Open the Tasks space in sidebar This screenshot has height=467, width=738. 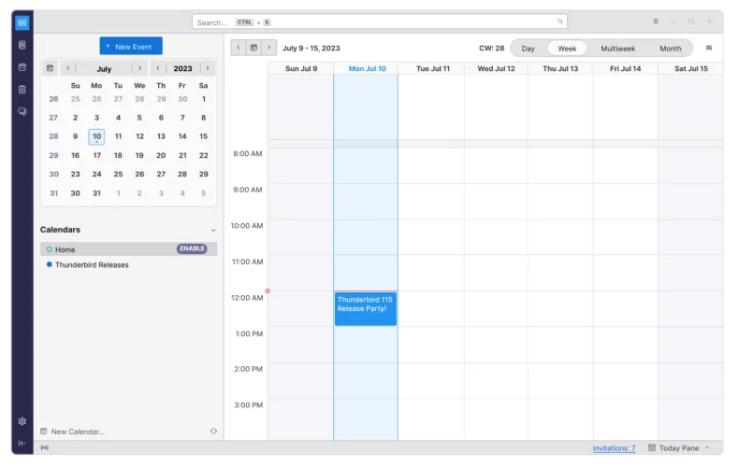pos(22,90)
